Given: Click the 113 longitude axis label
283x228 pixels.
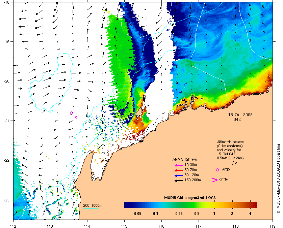Looking at the screenshot, I should point(50,226).
